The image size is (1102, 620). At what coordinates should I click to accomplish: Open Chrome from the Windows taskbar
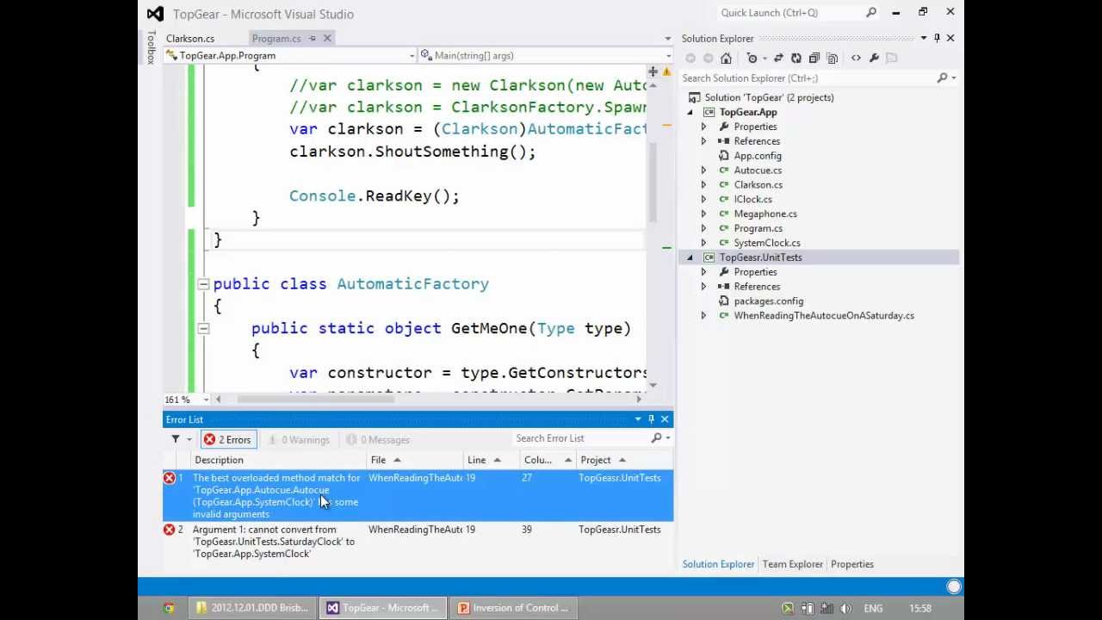[169, 608]
